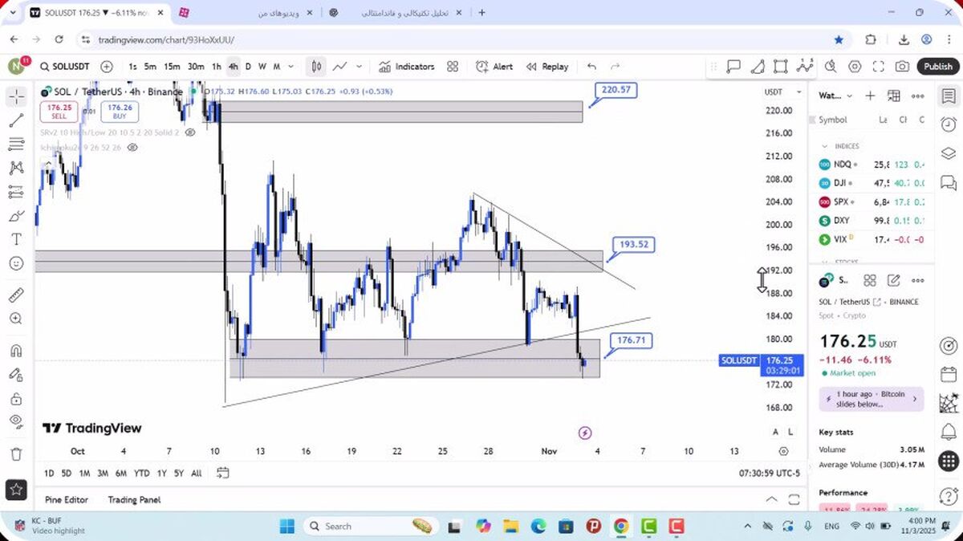The image size is (963, 541).
Task: Open the chart patterns tool group
Action: [16, 169]
